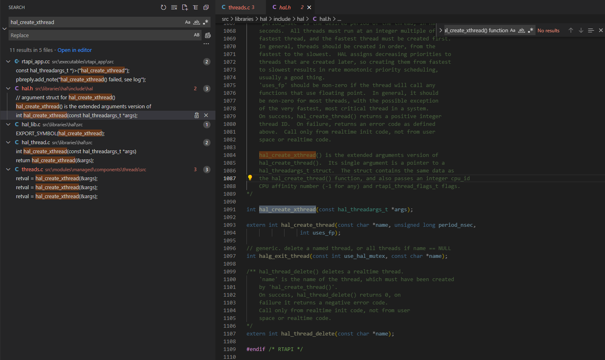Dismiss the selected hal_create_xthread search result
The height and width of the screenshot is (360, 605).
coord(206,116)
